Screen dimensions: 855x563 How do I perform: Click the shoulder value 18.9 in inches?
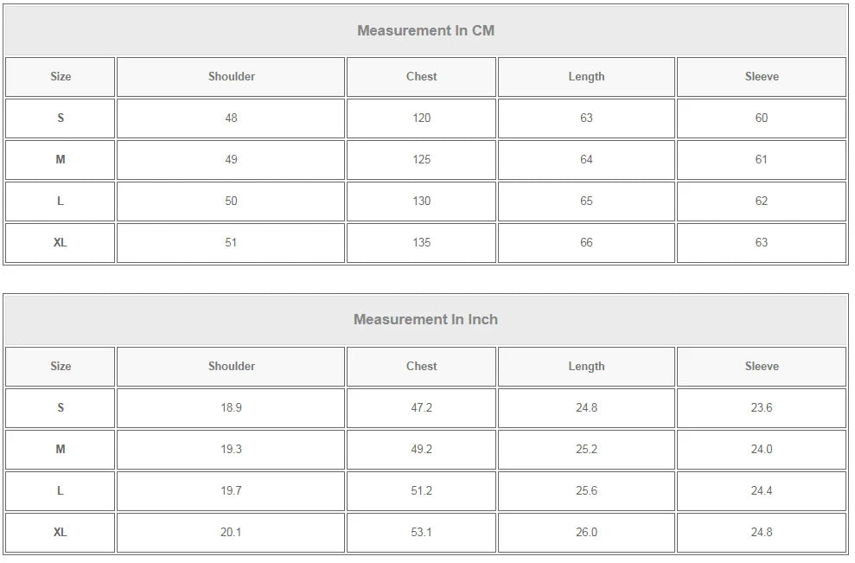pyautogui.click(x=231, y=407)
